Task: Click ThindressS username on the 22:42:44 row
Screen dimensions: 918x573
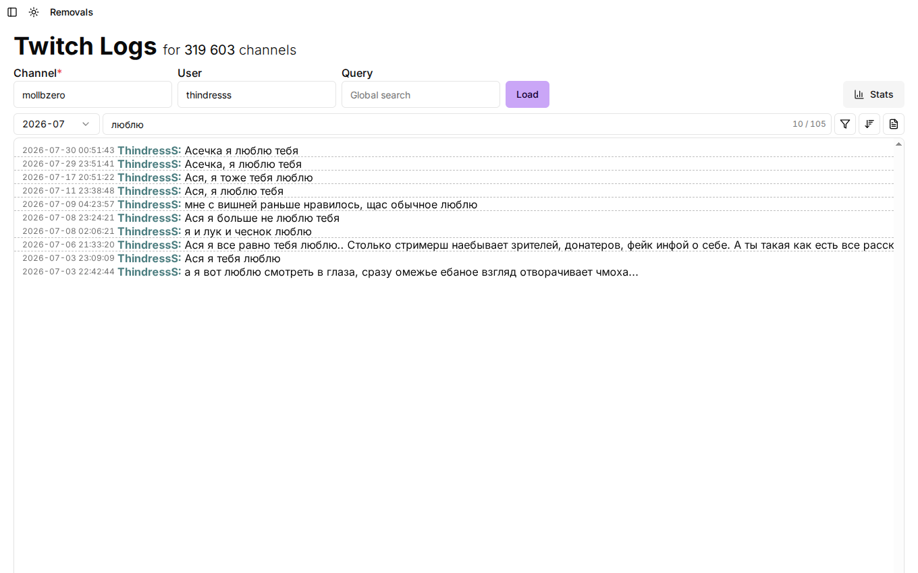Action: pos(149,272)
